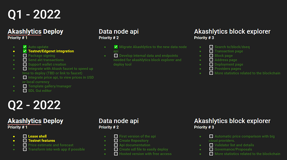This screenshot has height=160, width=287.
Task: Tick the Template gallery/manager checkbox
Action: [x=25, y=86]
